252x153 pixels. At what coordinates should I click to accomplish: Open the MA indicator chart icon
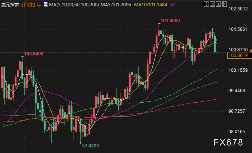[46, 4]
